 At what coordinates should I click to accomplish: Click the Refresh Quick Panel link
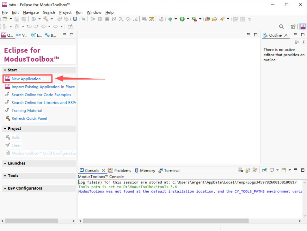(x=29, y=118)
